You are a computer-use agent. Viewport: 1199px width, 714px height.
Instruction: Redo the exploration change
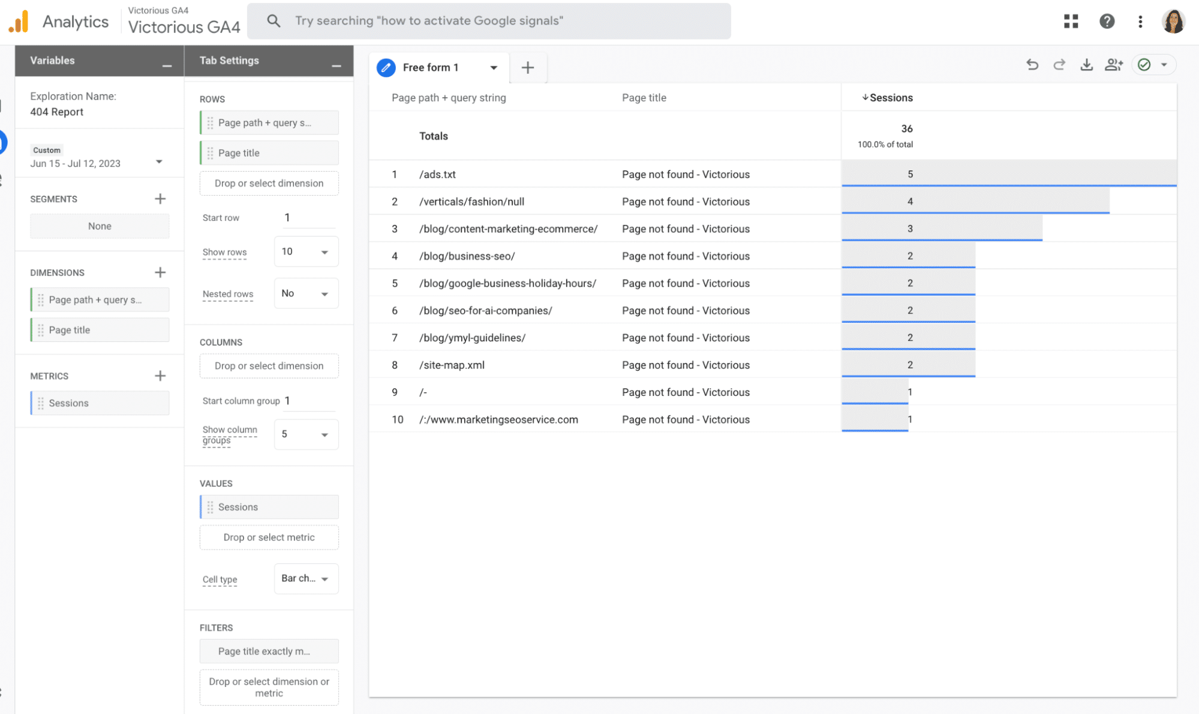pyautogui.click(x=1059, y=65)
